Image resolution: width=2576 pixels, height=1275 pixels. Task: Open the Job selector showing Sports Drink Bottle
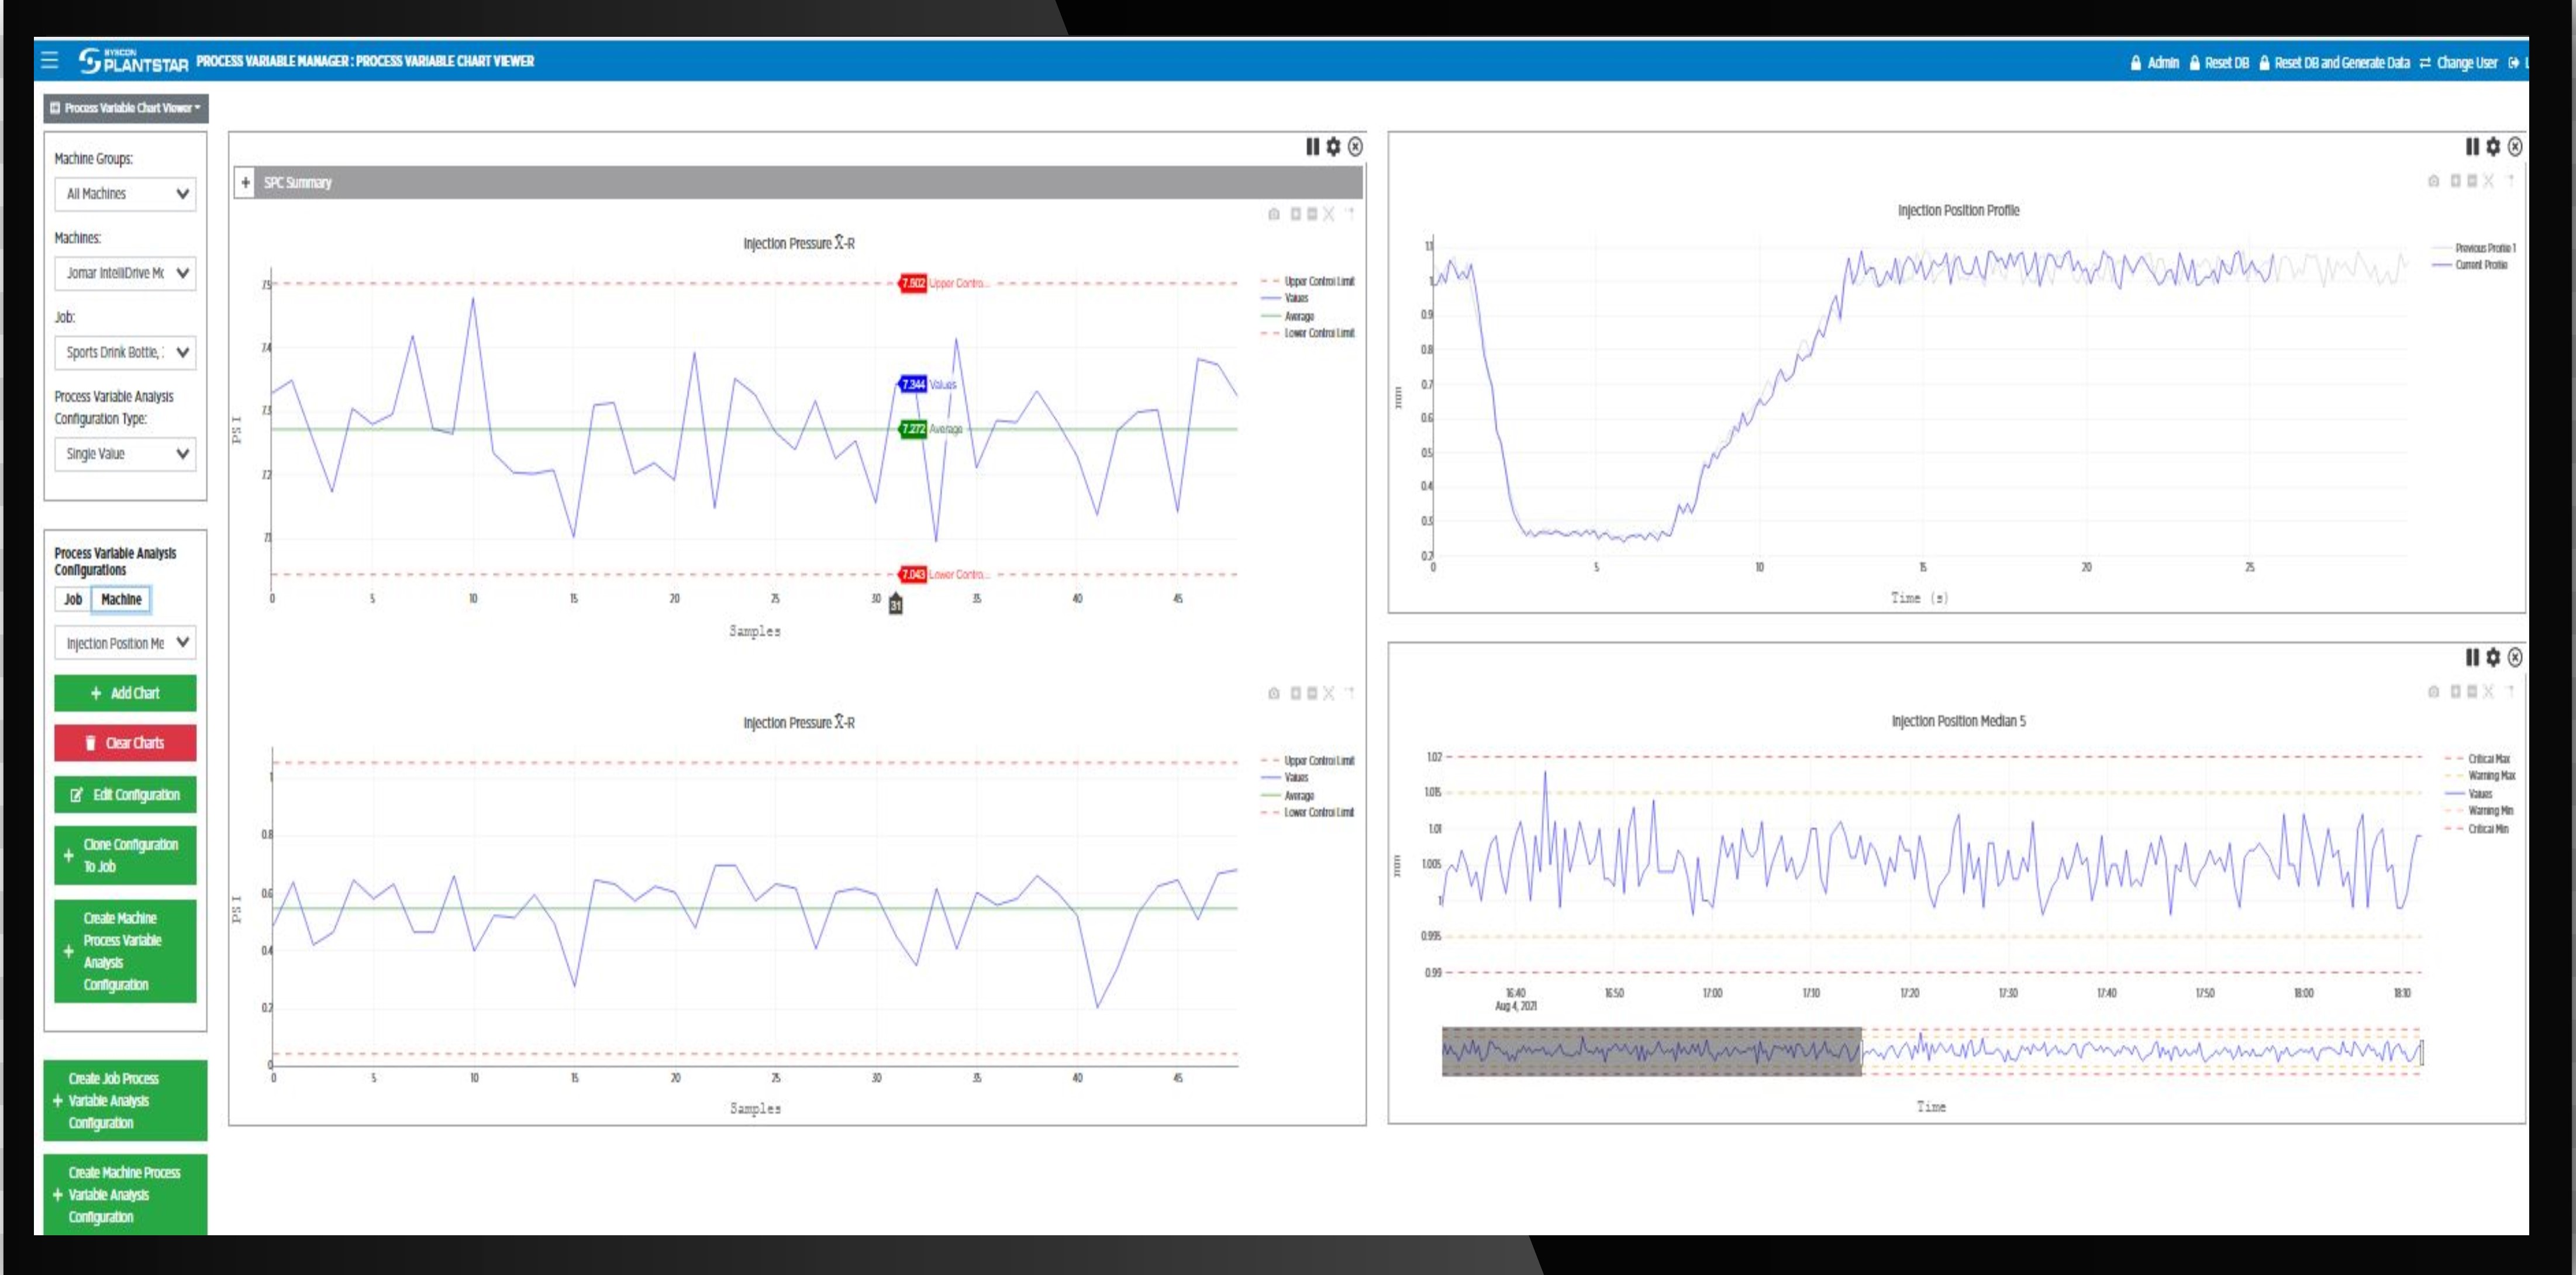point(124,352)
